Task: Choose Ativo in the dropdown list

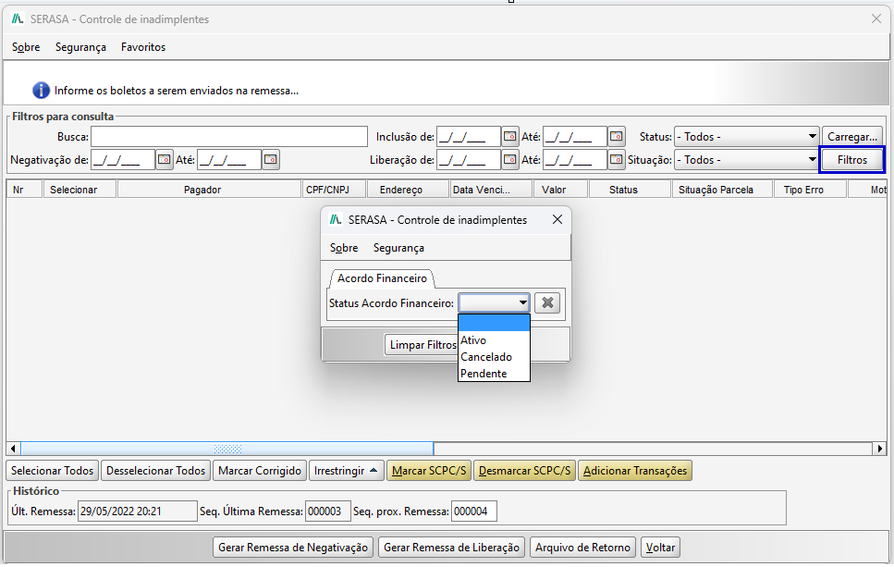Action: point(495,340)
